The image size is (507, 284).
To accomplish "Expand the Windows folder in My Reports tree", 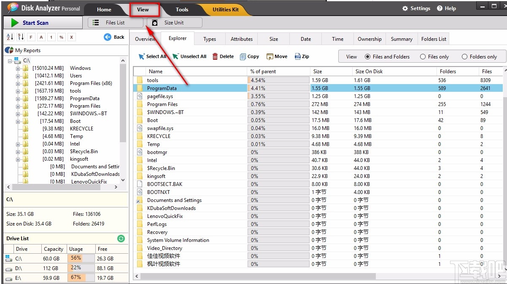I will 18,68.
